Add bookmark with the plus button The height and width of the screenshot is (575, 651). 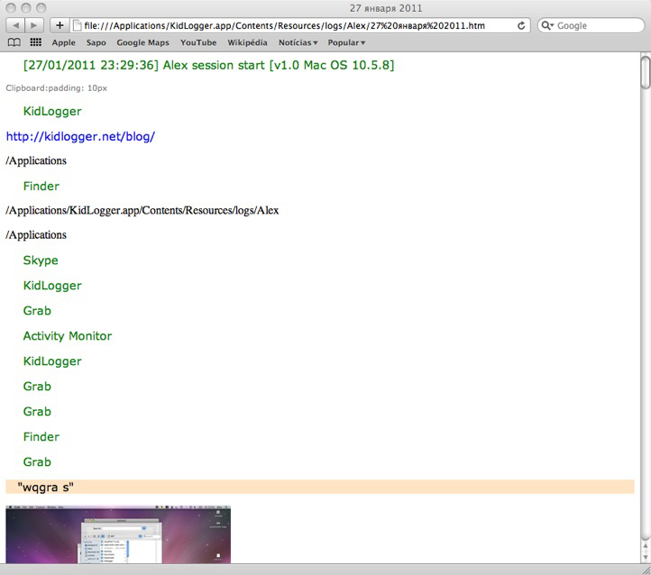[x=60, y=25]
